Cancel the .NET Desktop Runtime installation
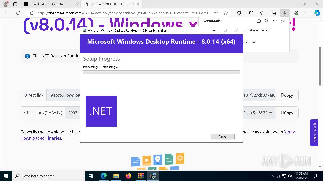Viewport: 323px width, 181px height. (223, 137)
